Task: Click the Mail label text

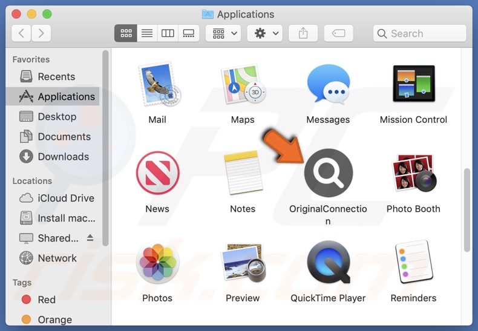Action: coord(157,119)
